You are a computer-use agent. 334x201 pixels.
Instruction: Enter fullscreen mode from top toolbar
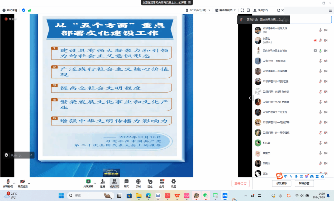[x=242, y=10]
